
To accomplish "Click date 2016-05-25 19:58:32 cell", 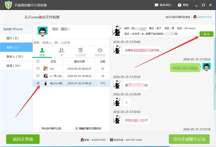I will [x=79, y=76].
